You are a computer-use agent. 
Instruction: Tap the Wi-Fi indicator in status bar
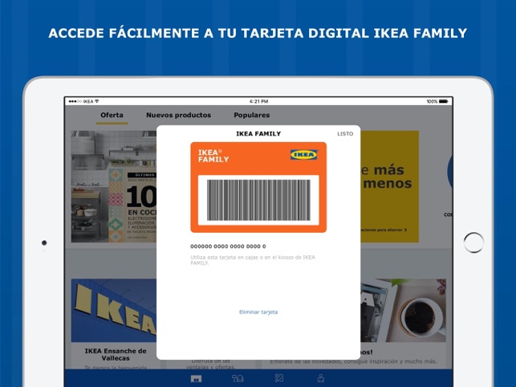click(97, 101)
